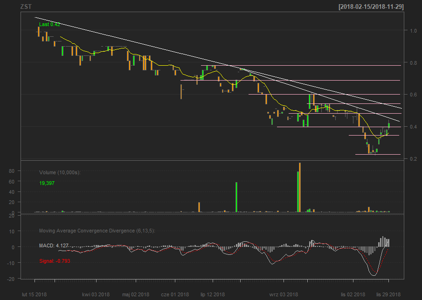Image resolution: width=422 pixels, height=300 pixels.
Task: Click volume axis label 80
Action: 12,171
